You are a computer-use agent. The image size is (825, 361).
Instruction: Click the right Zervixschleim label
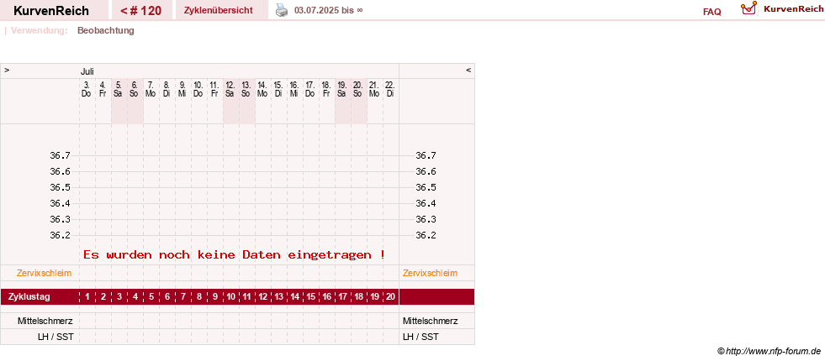click(430, 273)
